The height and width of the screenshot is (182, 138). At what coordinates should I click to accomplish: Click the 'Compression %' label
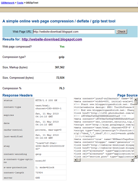click(12, 88)
